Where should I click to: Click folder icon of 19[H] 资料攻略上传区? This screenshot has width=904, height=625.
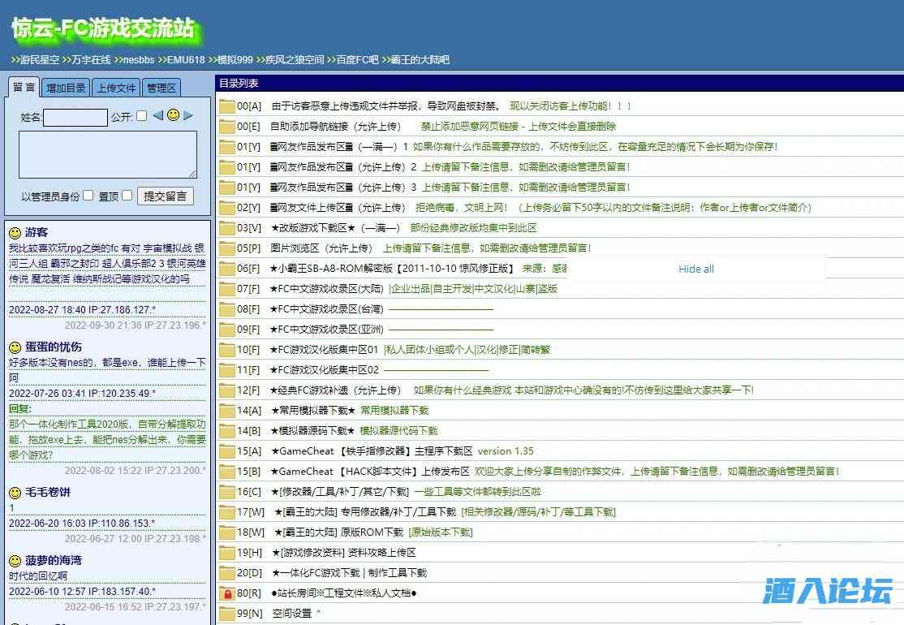coord(226,553)
